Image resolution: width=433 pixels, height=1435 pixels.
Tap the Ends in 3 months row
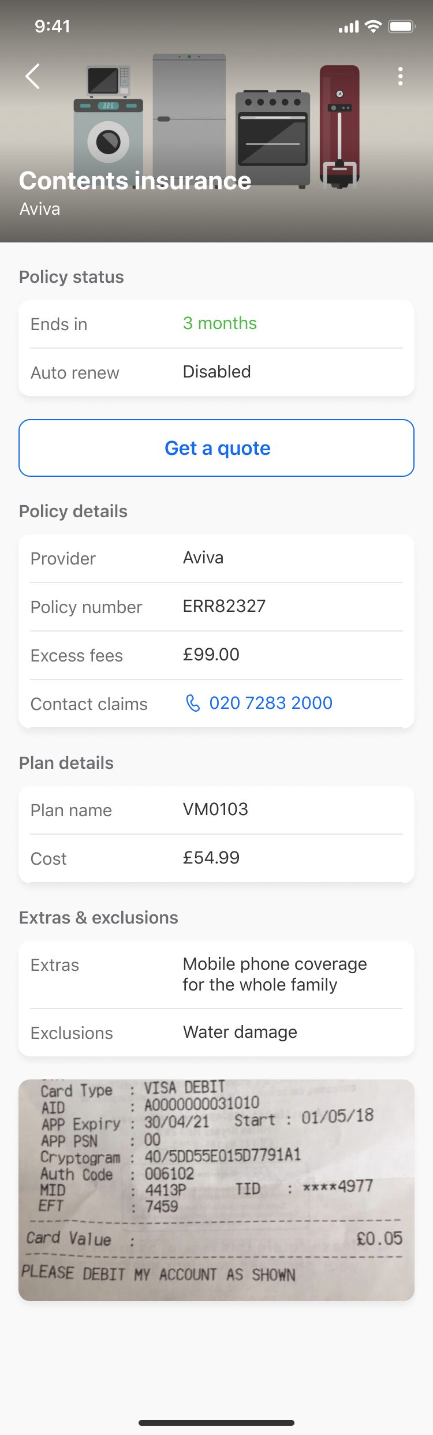(x=216, y=324)
